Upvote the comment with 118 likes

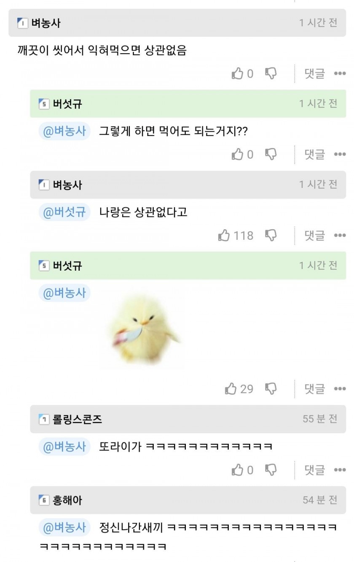click(224, 235)
